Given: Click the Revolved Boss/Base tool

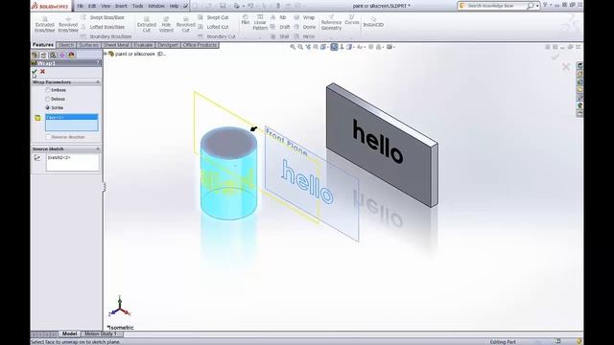Looking at the screenshot, I should (x=68, y=25).
